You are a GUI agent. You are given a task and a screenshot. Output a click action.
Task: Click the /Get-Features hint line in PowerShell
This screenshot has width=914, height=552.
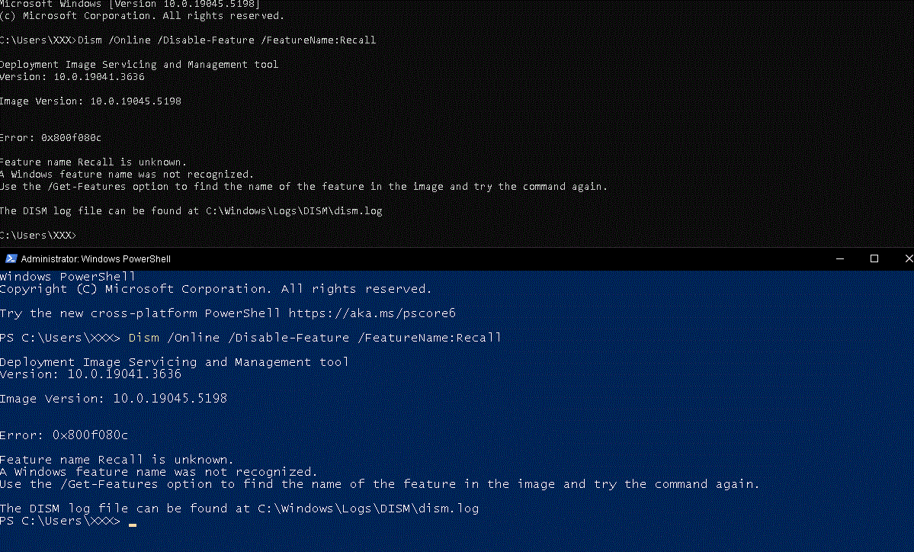tap(379, 484)
